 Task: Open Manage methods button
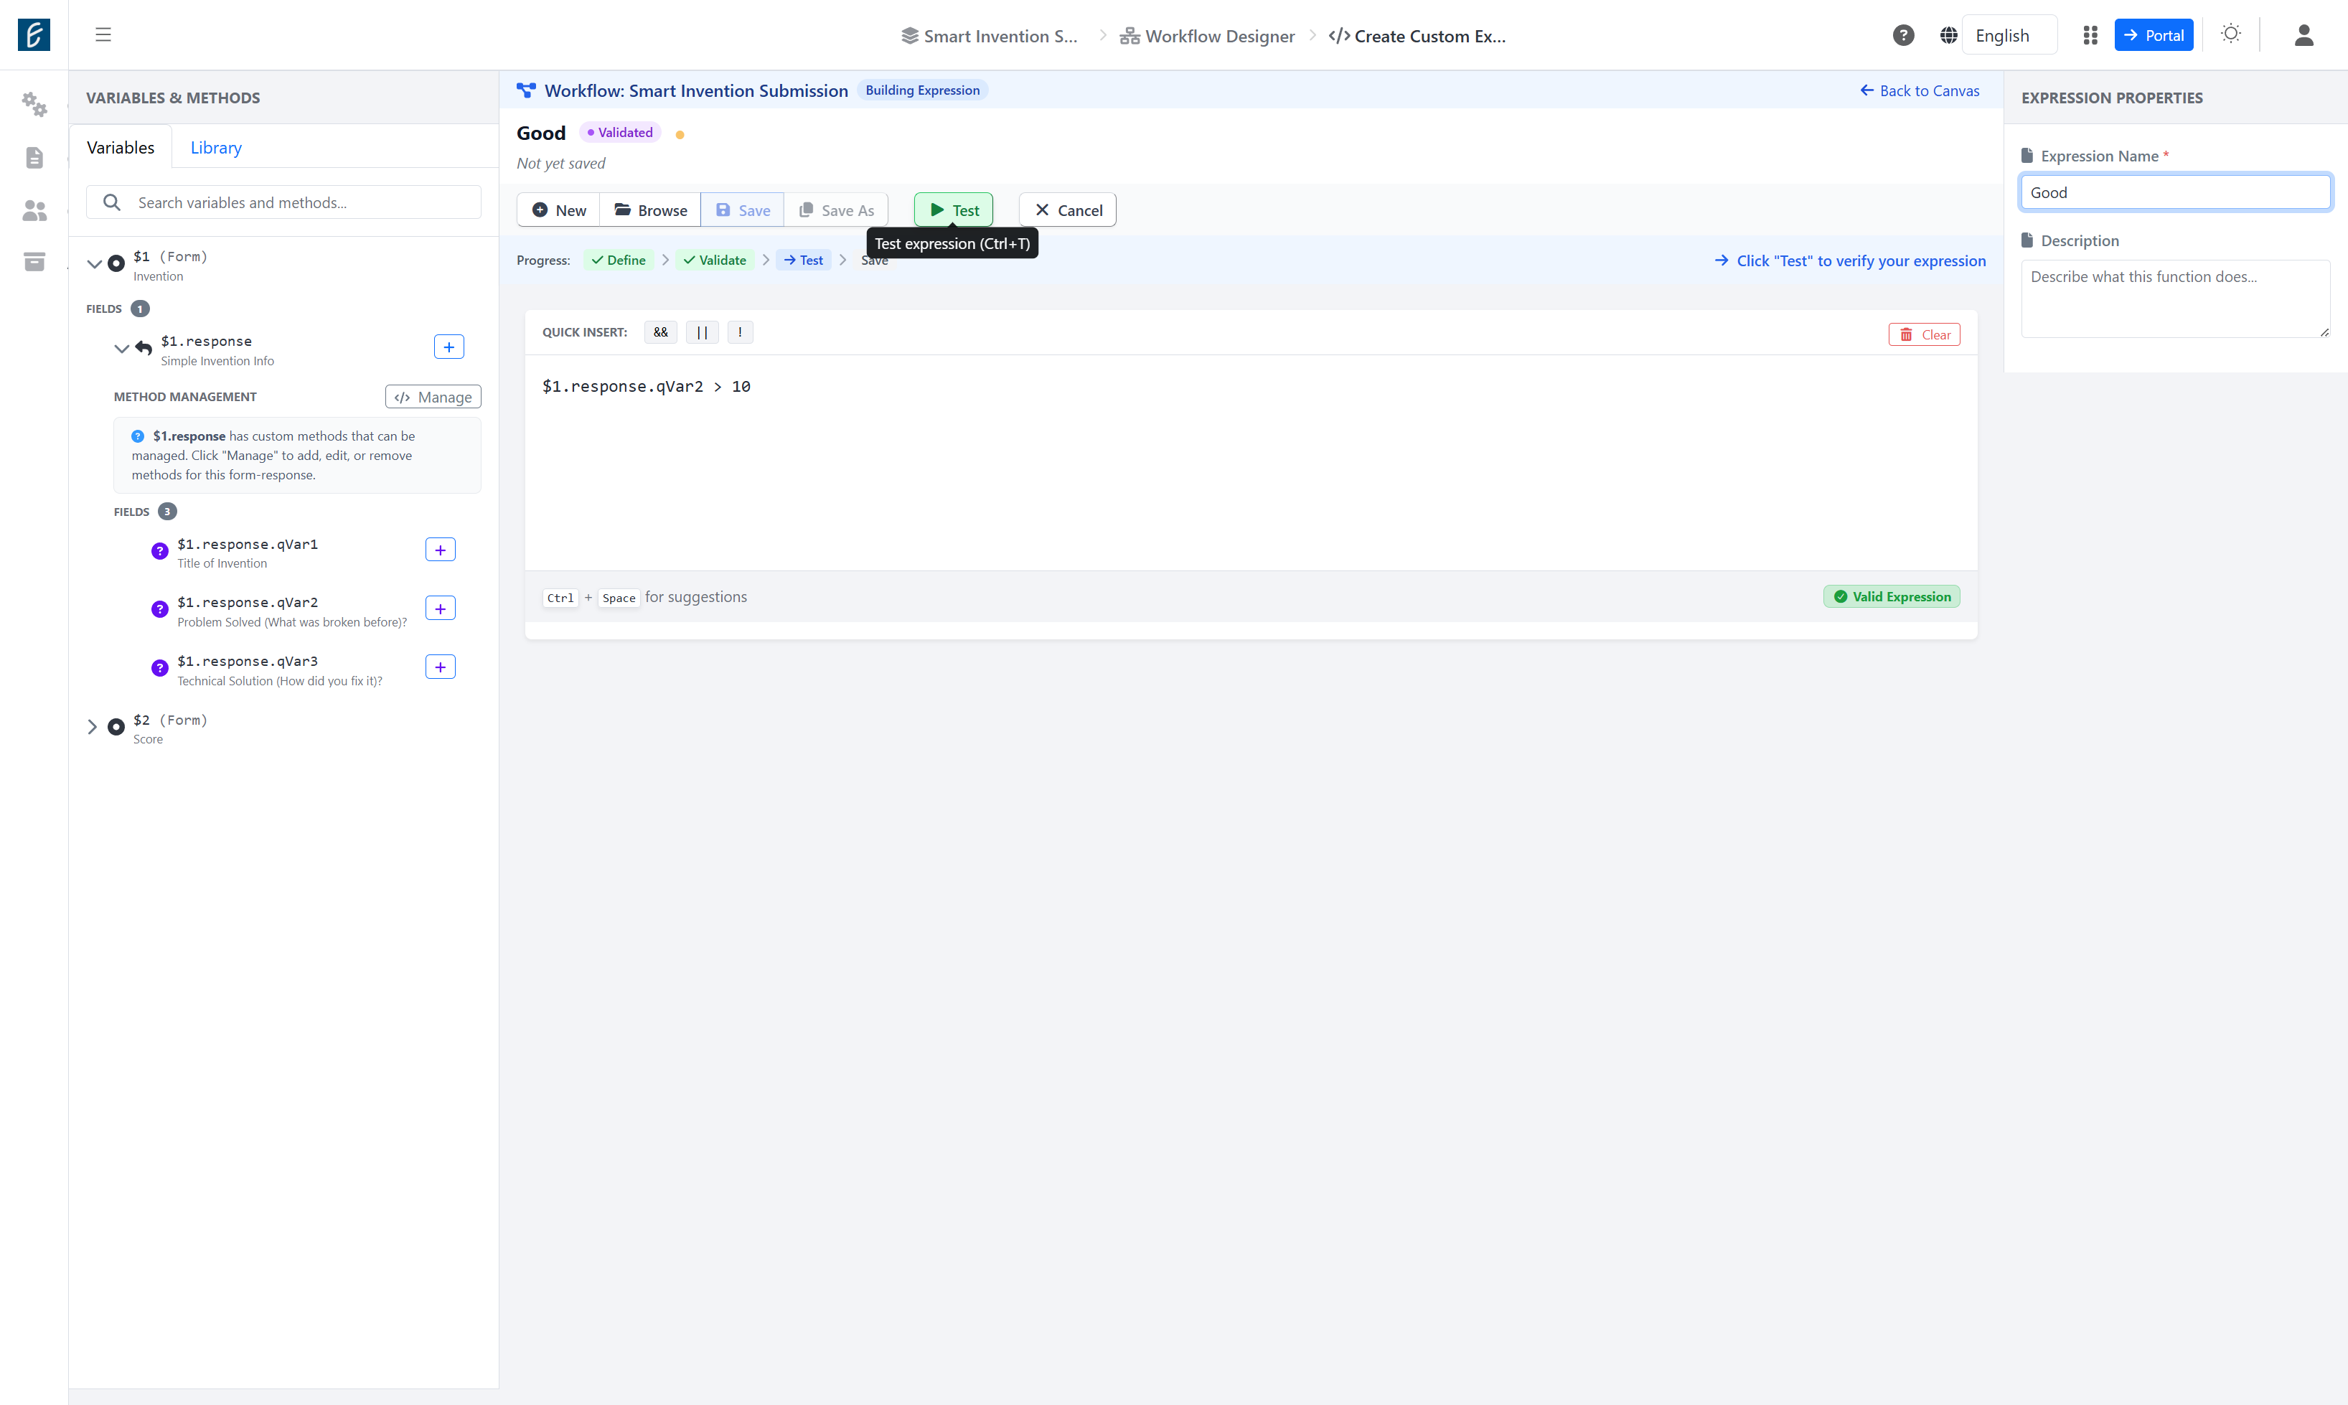tap(433, 397)
